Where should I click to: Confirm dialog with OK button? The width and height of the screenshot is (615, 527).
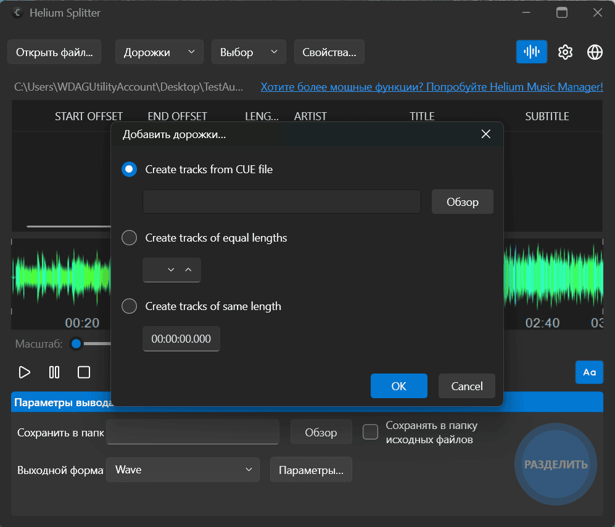pos(399,386)
